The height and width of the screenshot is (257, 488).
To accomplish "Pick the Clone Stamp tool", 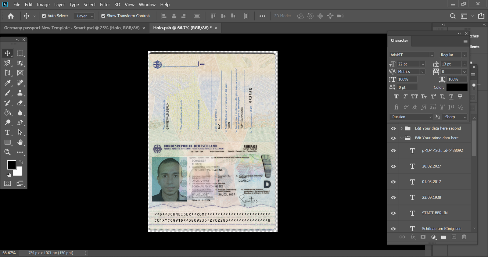I will [x=20, y=93].
